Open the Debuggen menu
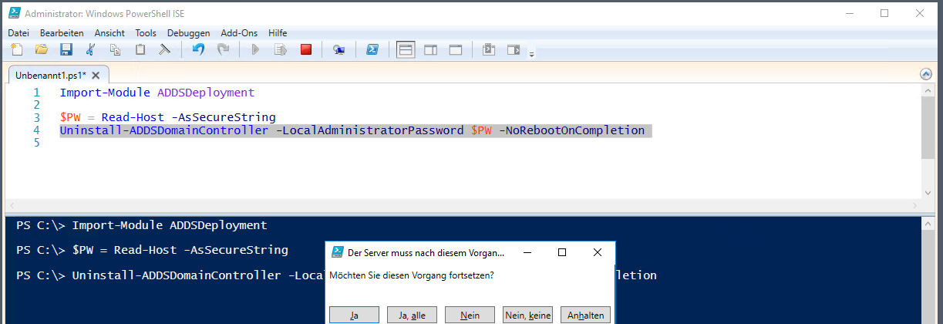The height and width of the screenshot is (324, 943). 188,33
